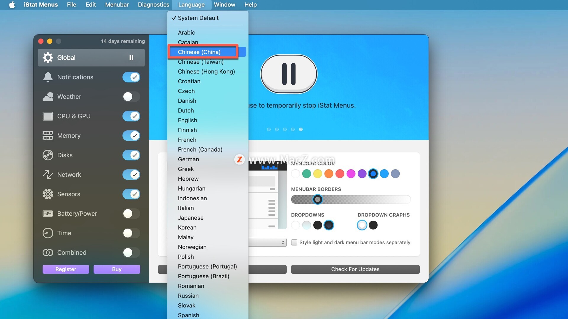This screenshot has width=568, height=319.
Task: Toggle the Disks switch
Action: pyautogui.click(x=131, y=155)
